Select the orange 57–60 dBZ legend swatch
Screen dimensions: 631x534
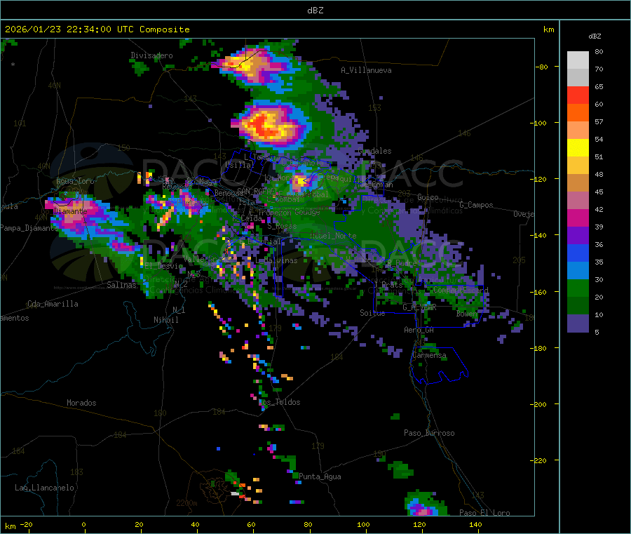click(x=578, y=113)
